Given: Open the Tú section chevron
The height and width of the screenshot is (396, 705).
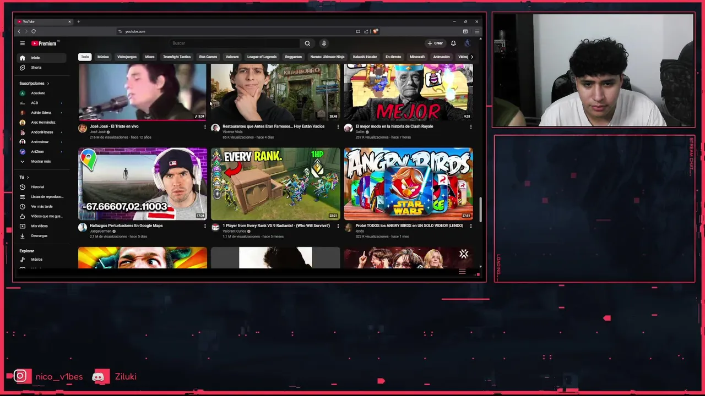Looking at the screenshot, I should [x=28, y=178].
